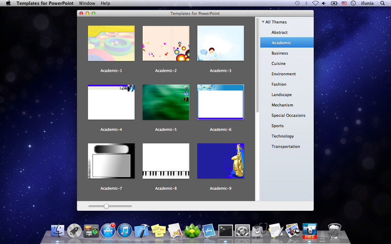Open Mission Control in the dock
This screenshot has width=391, height=244.
point(91,231)
